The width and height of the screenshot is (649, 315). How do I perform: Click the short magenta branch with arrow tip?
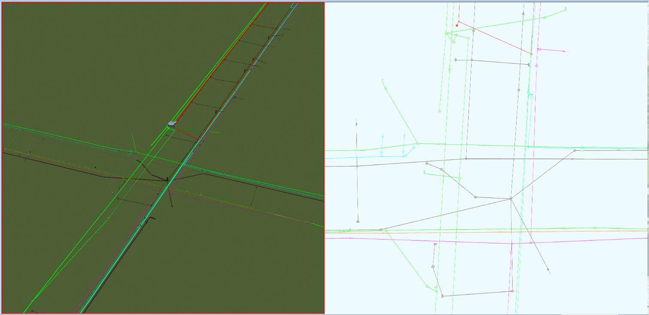coord(553,50)
